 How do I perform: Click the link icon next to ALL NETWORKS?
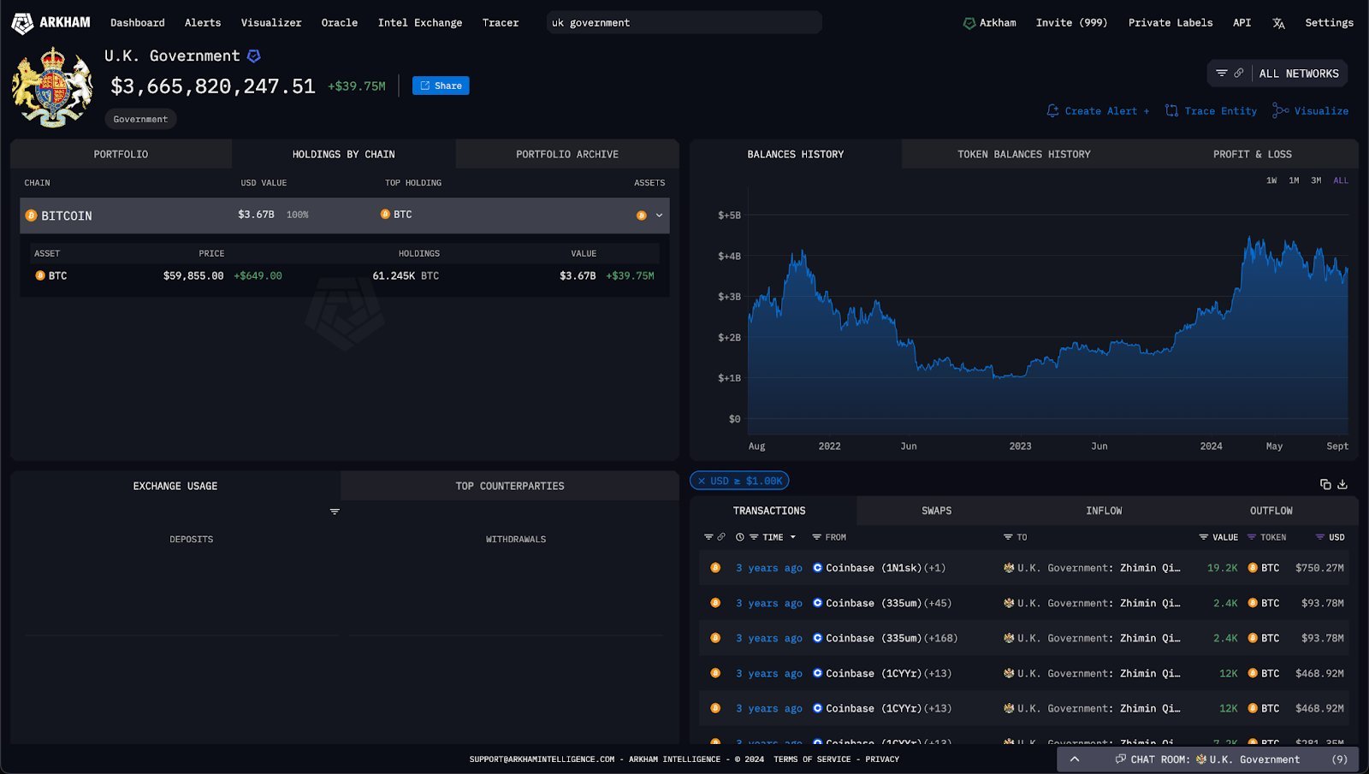point(1240,73)
